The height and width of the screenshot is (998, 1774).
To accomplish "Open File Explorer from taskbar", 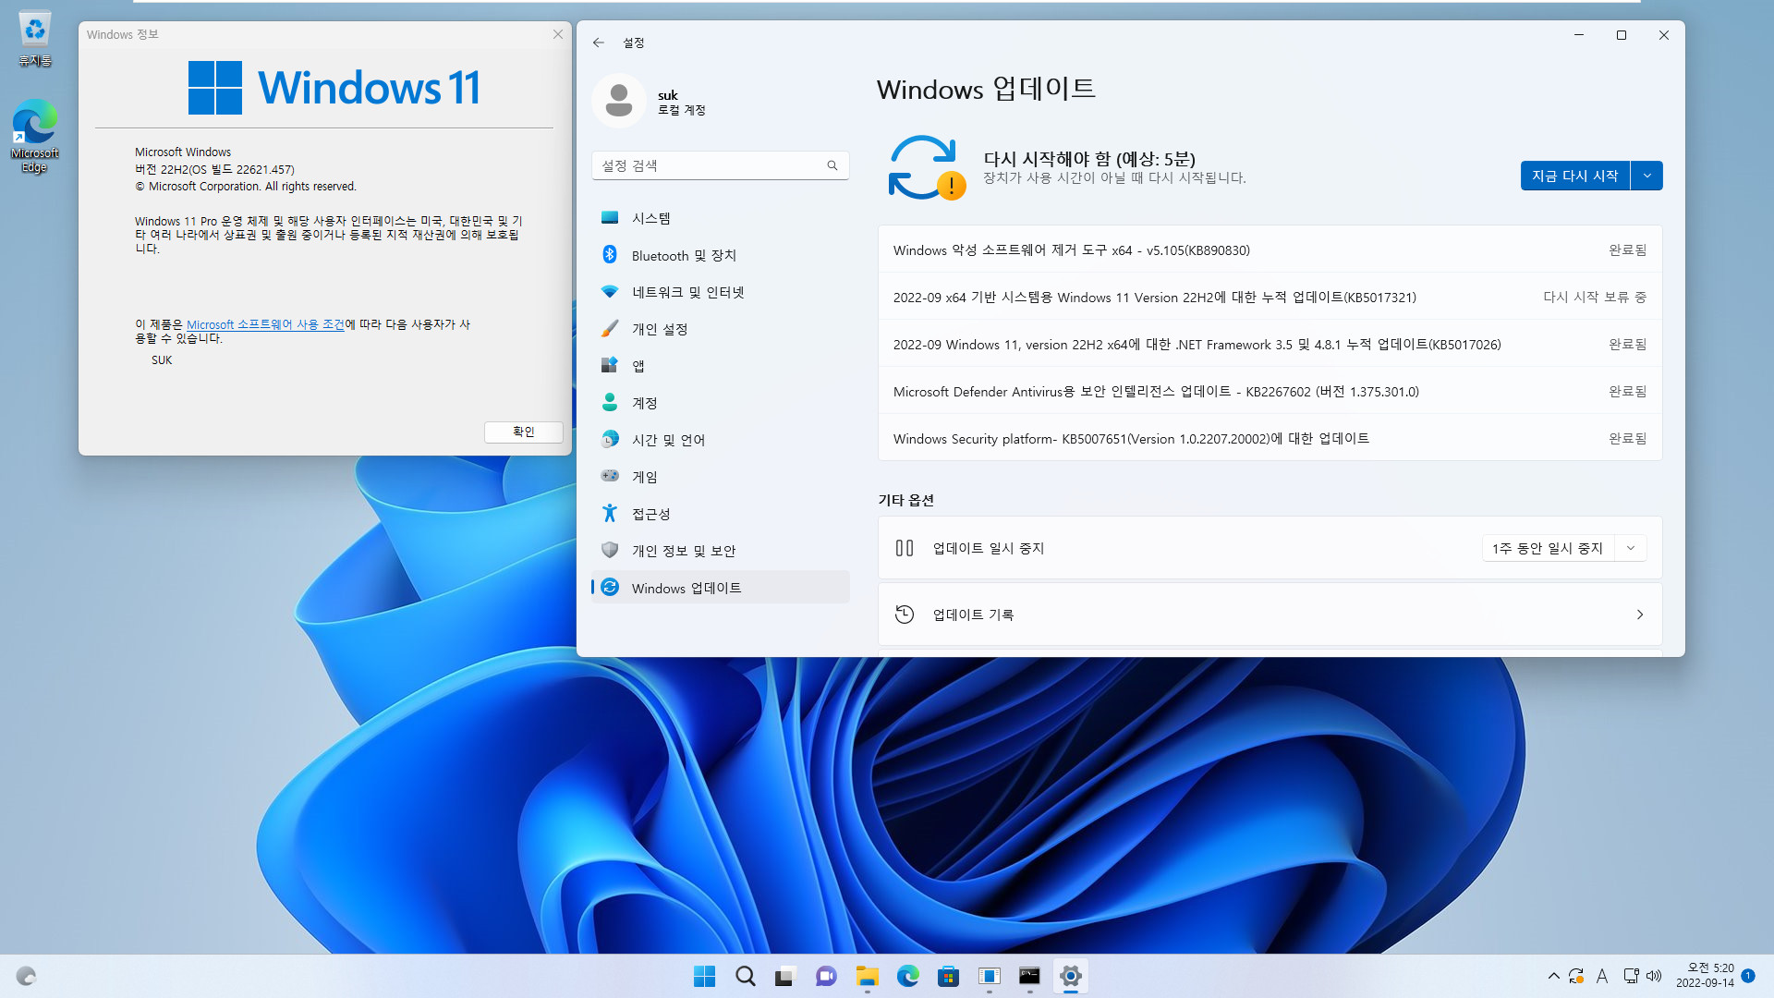I will [867, 976].
